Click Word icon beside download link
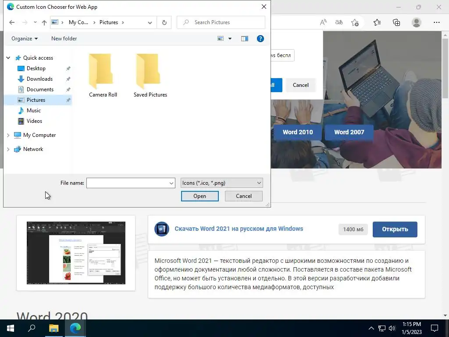 coord(162,229)
